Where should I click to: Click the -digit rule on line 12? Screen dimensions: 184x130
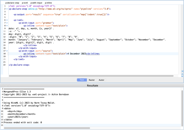coord(44,37)
